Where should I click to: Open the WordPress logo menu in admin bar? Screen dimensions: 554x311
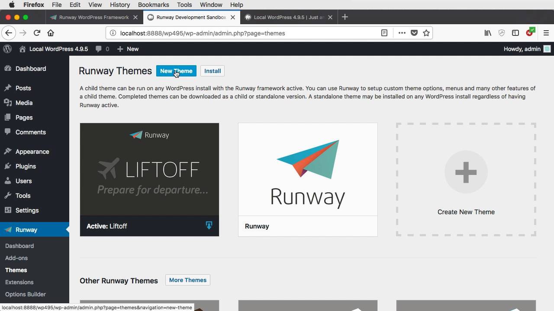pyautogui.click(x=7, y=49)
